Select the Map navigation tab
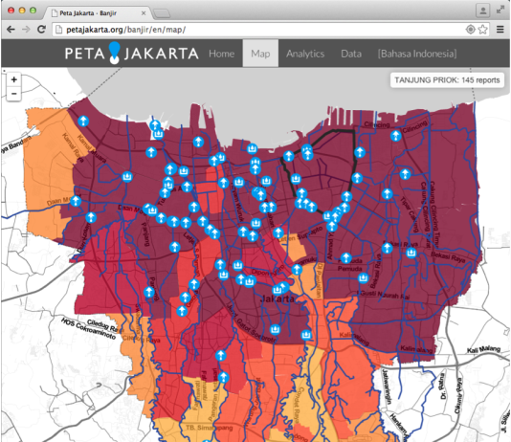This screenshot has height=442, width=511. tap(260, 54)
